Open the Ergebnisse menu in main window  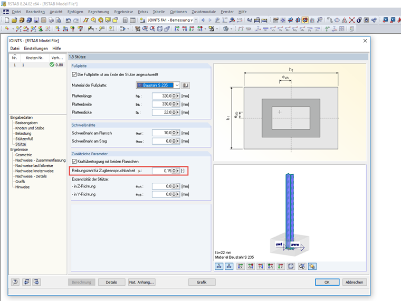[x=123, y=12]
